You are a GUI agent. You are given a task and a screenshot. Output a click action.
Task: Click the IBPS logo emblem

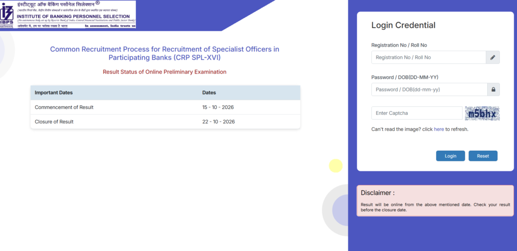click(x=7, y=14)
